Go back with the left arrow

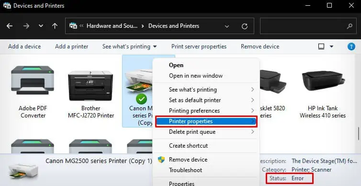coord(10,26)
